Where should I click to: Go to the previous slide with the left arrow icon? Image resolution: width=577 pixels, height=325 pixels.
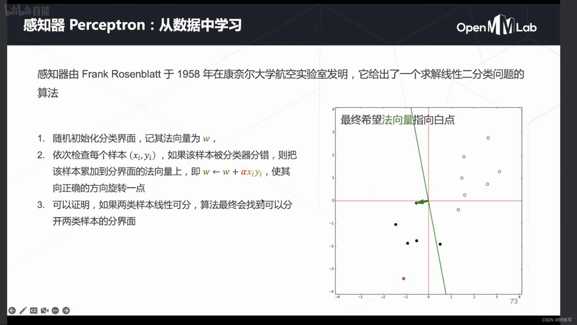pyautogui.click(x=12, y=311)
